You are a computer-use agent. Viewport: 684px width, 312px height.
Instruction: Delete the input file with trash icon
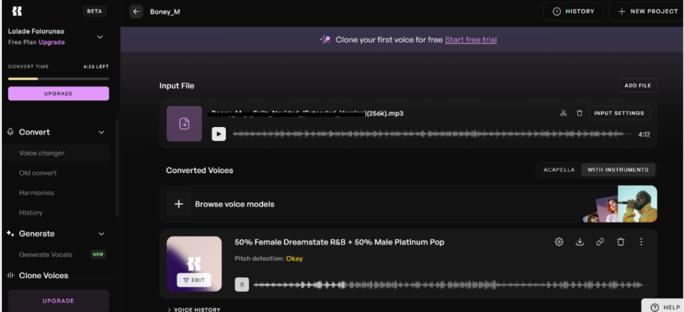[x=579, y=114]
